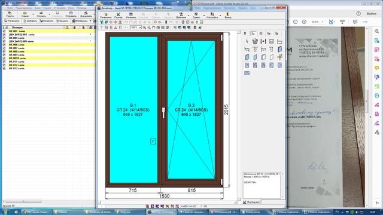Click the window handle in the drawing

pos(163,113)
